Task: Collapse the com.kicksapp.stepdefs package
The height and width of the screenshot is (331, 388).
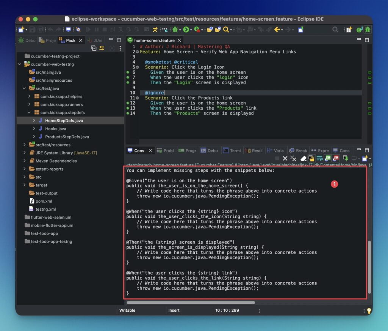Action: pyautogui.click(x=29, y=113)
